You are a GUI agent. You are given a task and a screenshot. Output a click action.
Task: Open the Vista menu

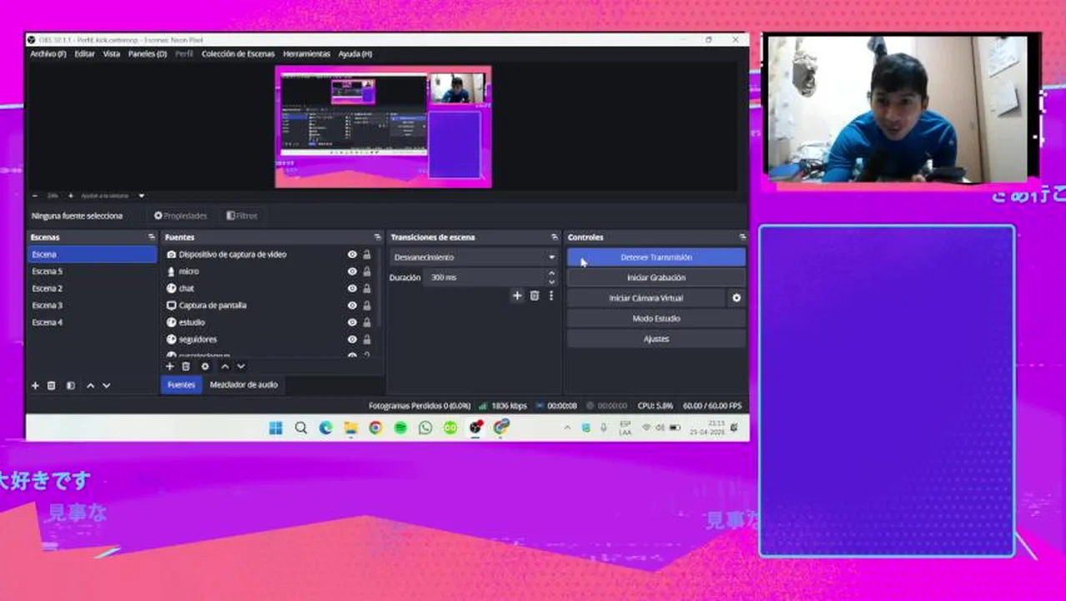coord(111,53)
